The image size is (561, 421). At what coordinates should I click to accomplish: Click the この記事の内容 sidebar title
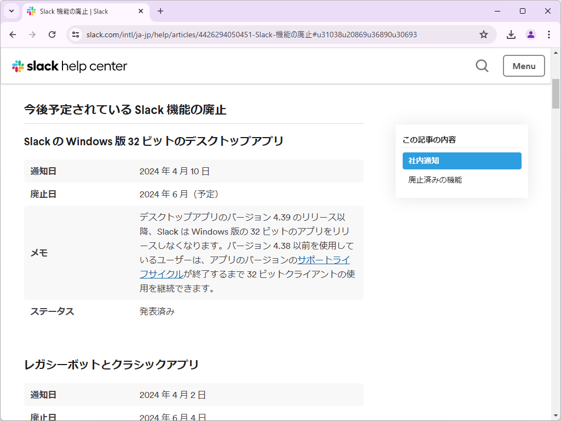coord(430,140)
